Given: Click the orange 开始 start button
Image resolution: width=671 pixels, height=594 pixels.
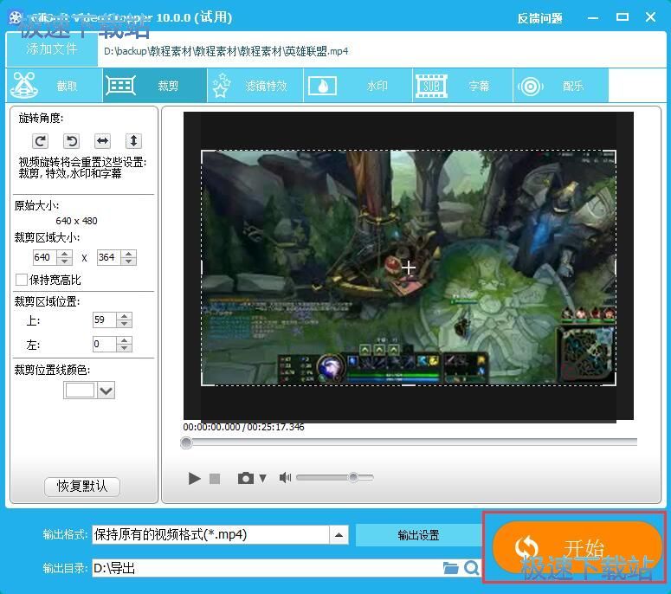Looking at the screenshot, I should pos(577,548).
